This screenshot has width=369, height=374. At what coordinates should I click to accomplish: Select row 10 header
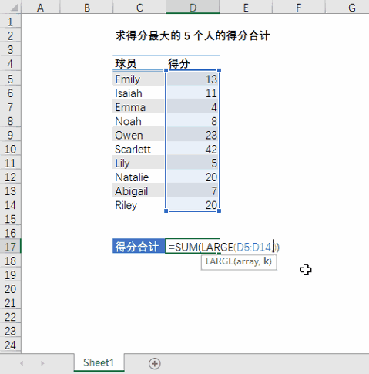click(10, 149)
